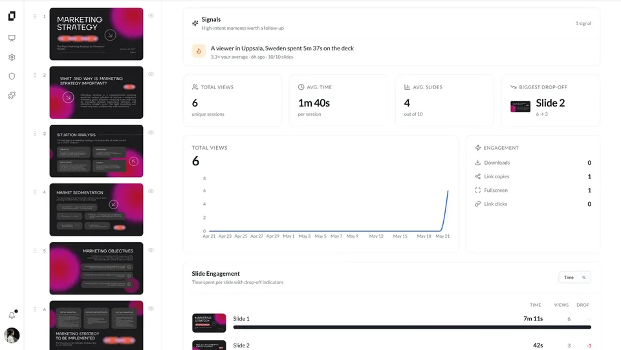Click the TIME column header

536,305
